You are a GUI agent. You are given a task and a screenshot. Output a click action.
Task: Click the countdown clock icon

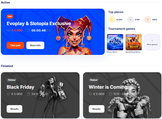coord(29,30)
